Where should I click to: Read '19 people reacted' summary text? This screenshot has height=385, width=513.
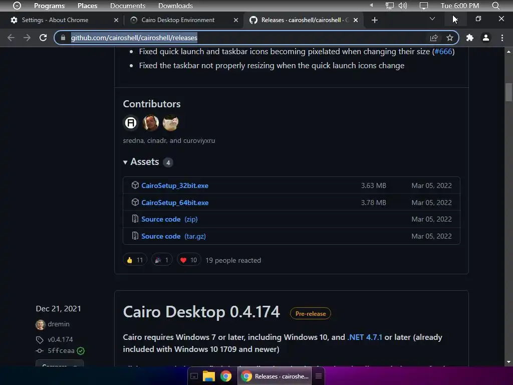233,260
